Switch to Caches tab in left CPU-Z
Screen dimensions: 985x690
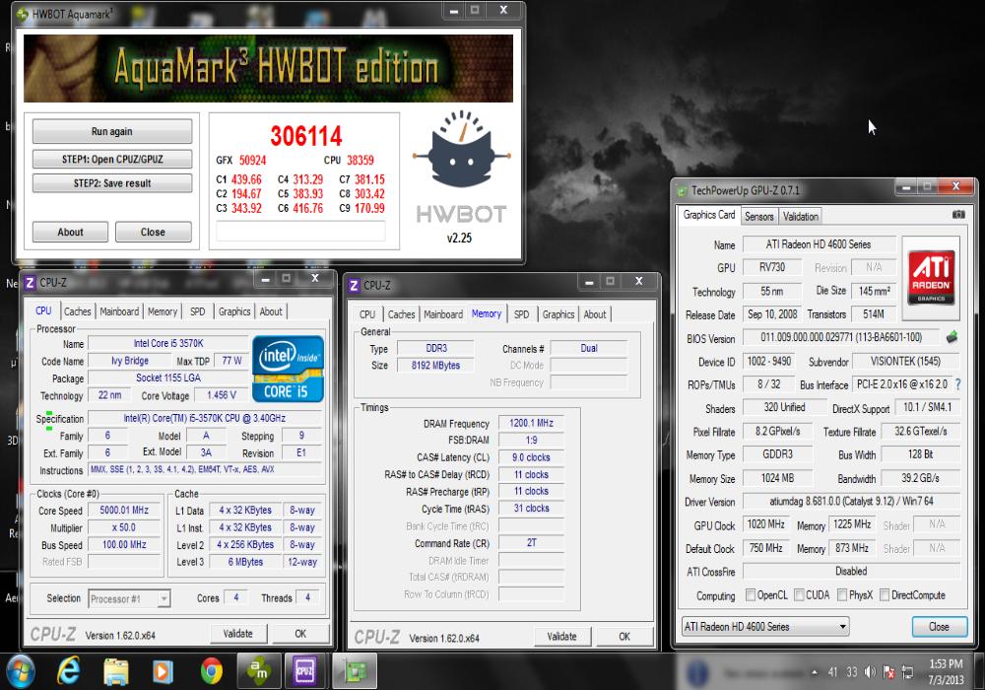[x=77, y=311]
